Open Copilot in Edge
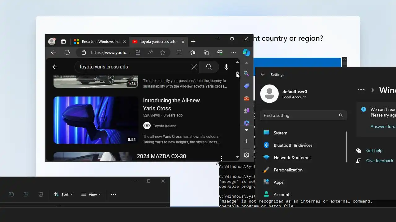 (x=246, y=52)
